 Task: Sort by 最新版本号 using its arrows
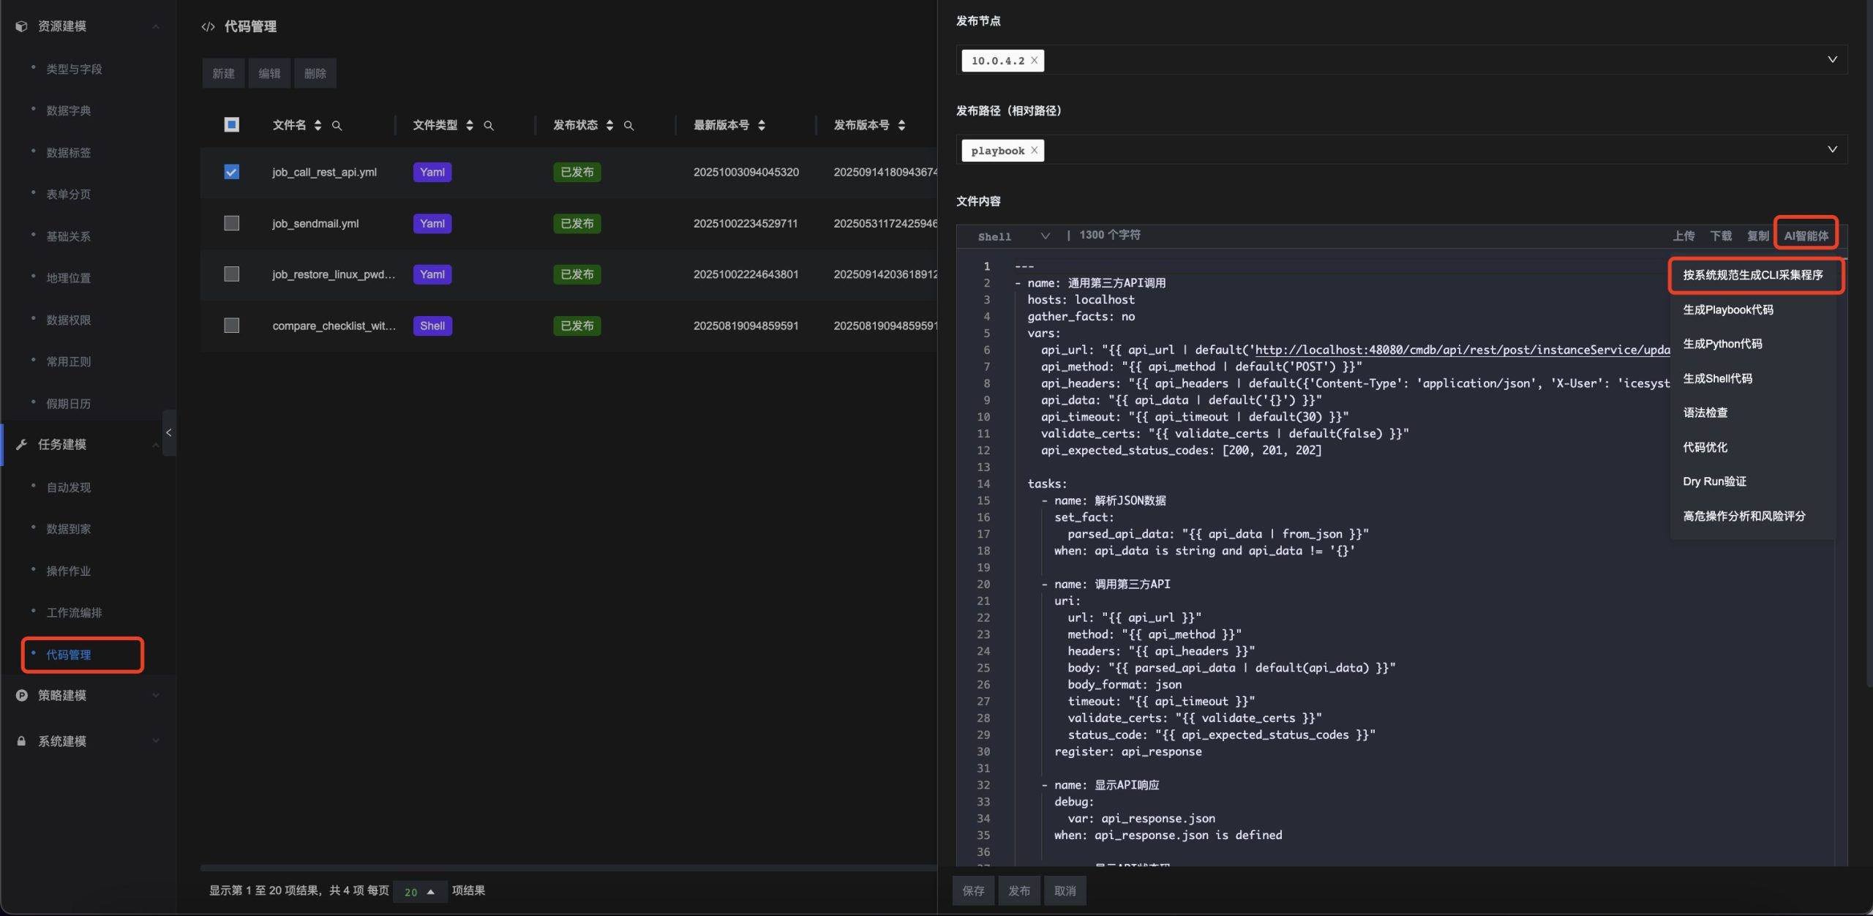pyautogui.click(x=762, y=126)
